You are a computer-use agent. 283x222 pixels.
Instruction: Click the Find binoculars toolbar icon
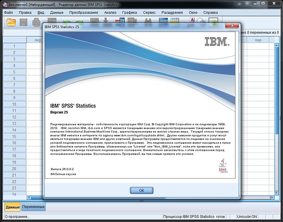(149, 20)
